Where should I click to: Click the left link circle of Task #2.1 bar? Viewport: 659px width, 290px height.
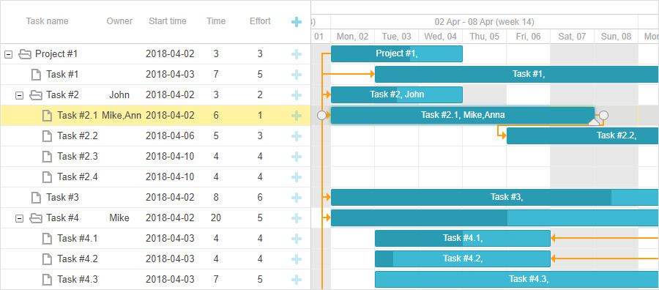(x=321, y=115)
